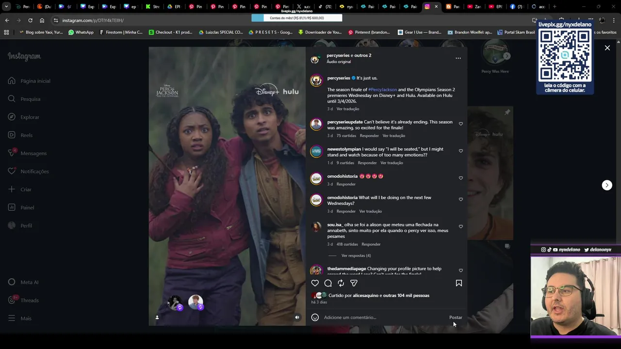The image size is (621, 349).
Task: Open Mensagens from the sidebar
Action: [28, 153]
